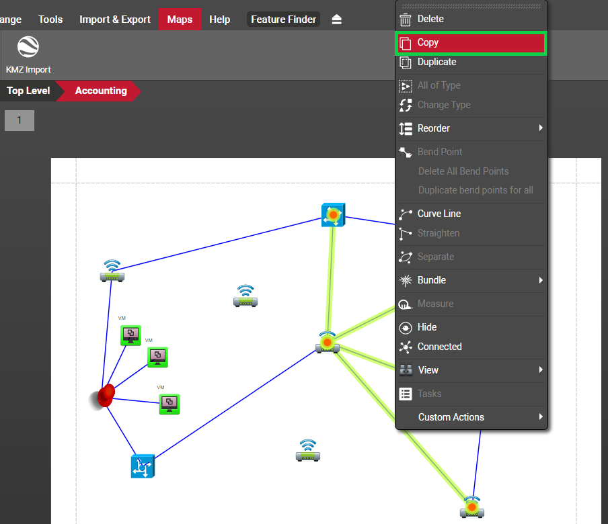Click the eject icon next to Feature Finder
The width and height of the screenshot is (608, 524).
click(x=337, y=19)
